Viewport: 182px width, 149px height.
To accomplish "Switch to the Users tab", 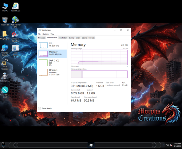I will coord(78,38).
